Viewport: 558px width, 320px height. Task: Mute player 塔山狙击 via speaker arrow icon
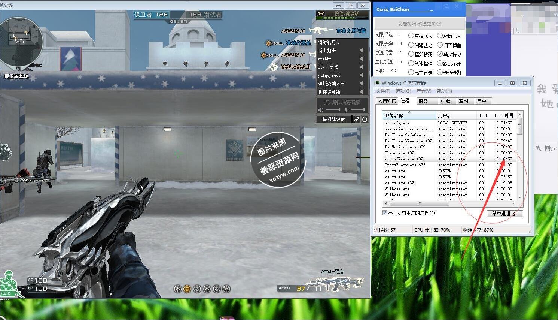click(x=361, y=51)
